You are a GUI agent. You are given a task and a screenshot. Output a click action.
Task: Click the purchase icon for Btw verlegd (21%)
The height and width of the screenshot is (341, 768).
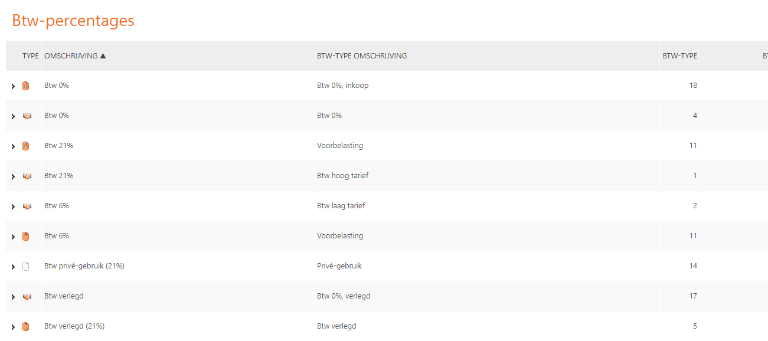(x=25, y=327)
